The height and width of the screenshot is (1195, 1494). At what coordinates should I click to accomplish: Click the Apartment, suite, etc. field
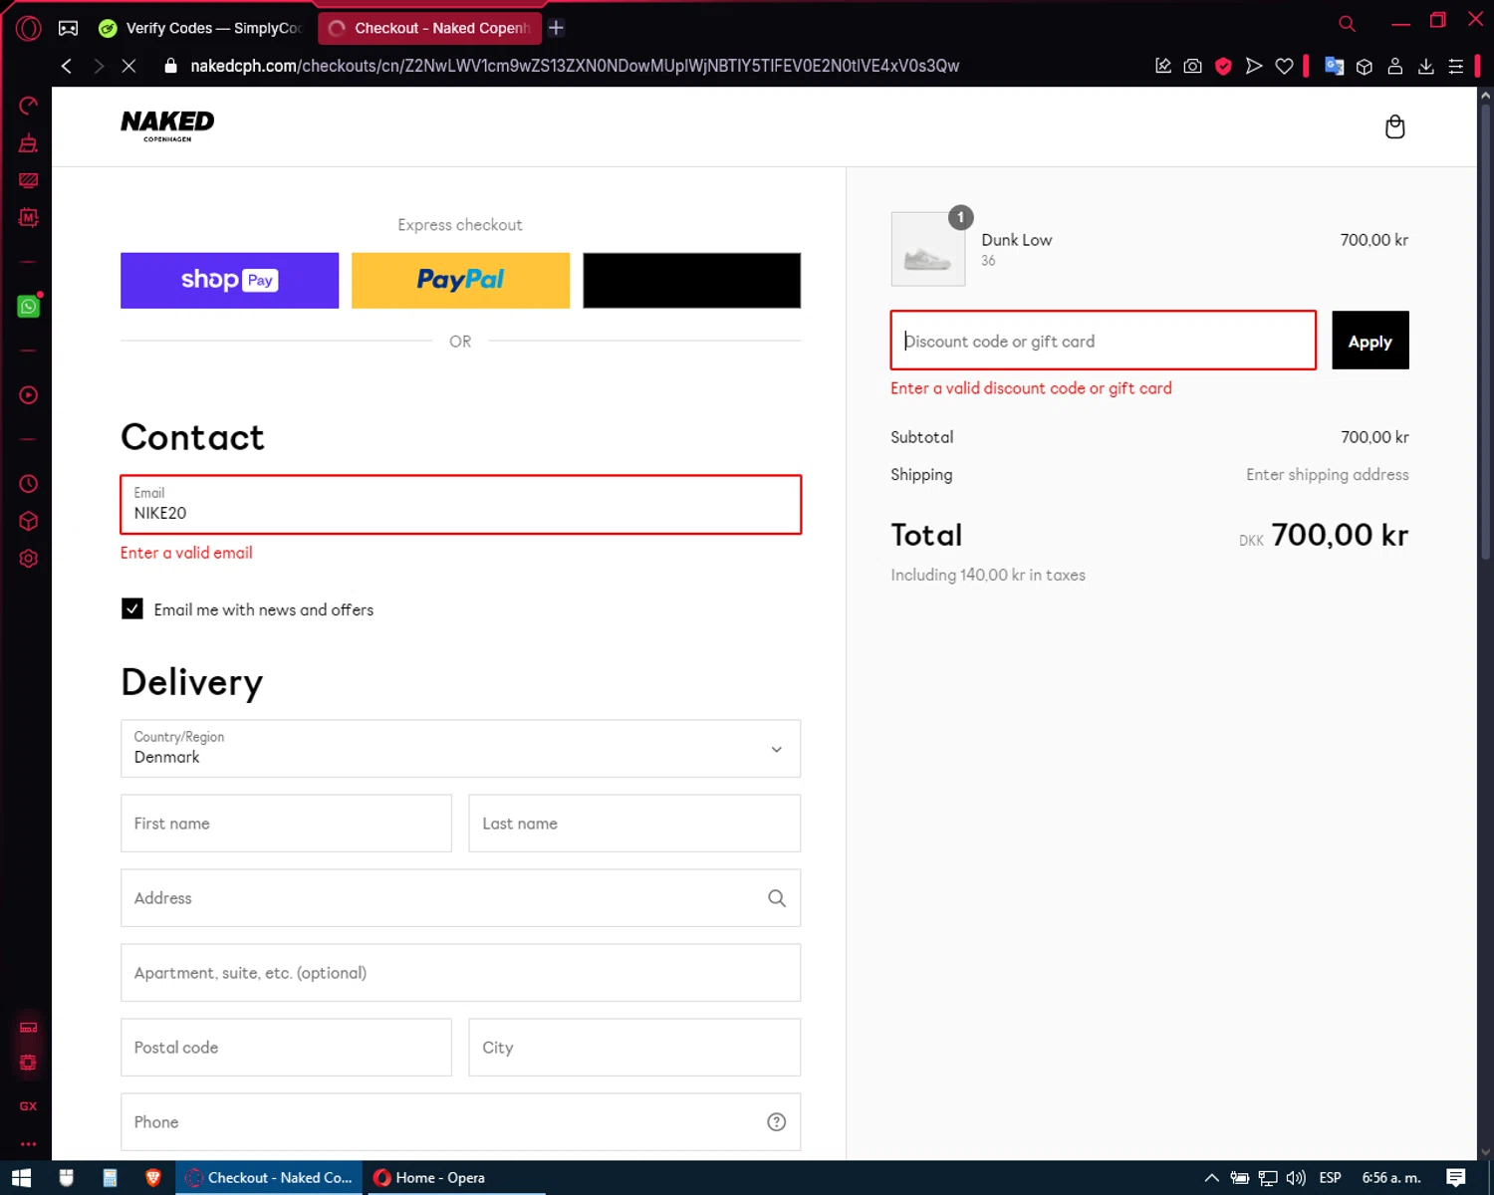click(x=460, y=972)
